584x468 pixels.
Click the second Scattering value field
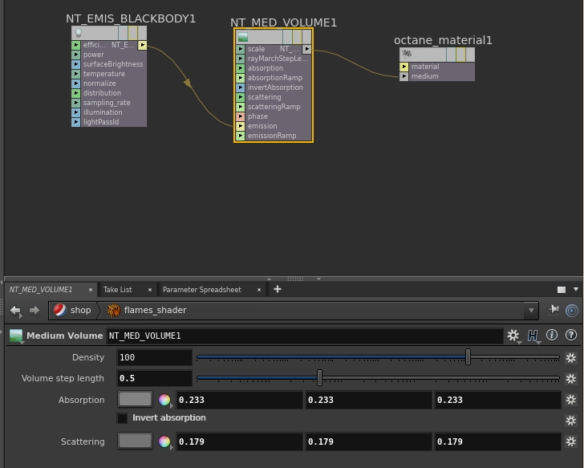(368, 442)
